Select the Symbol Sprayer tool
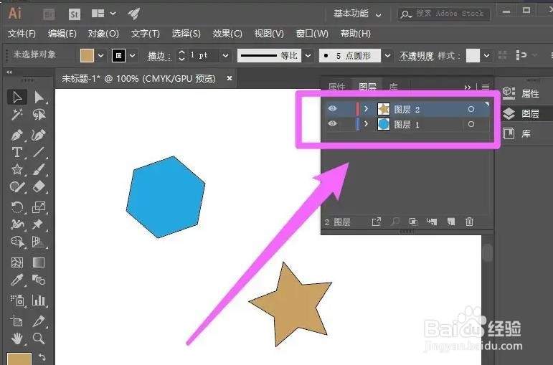The image size is (553, 365). pos(17,300)
